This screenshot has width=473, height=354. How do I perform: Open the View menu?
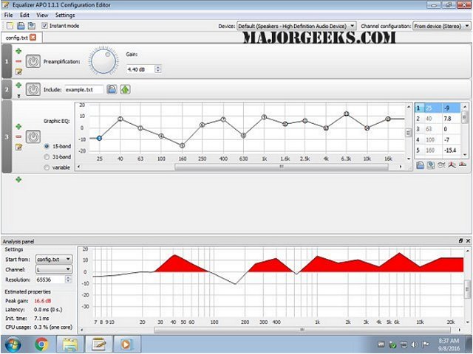[42, 15]
